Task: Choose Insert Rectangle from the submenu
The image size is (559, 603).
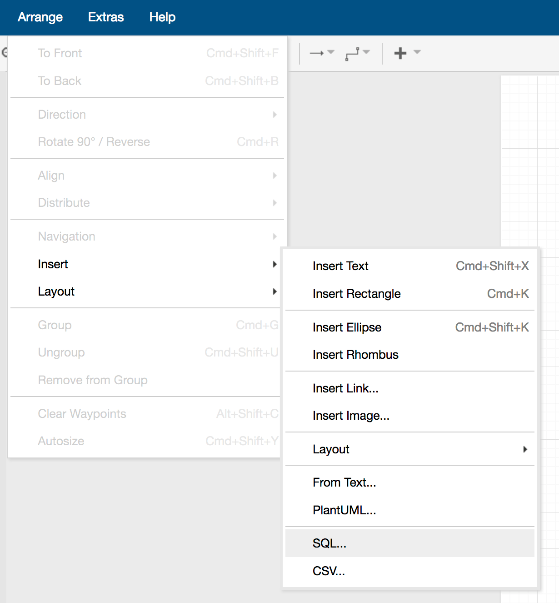Action: (x=356, y=294)
